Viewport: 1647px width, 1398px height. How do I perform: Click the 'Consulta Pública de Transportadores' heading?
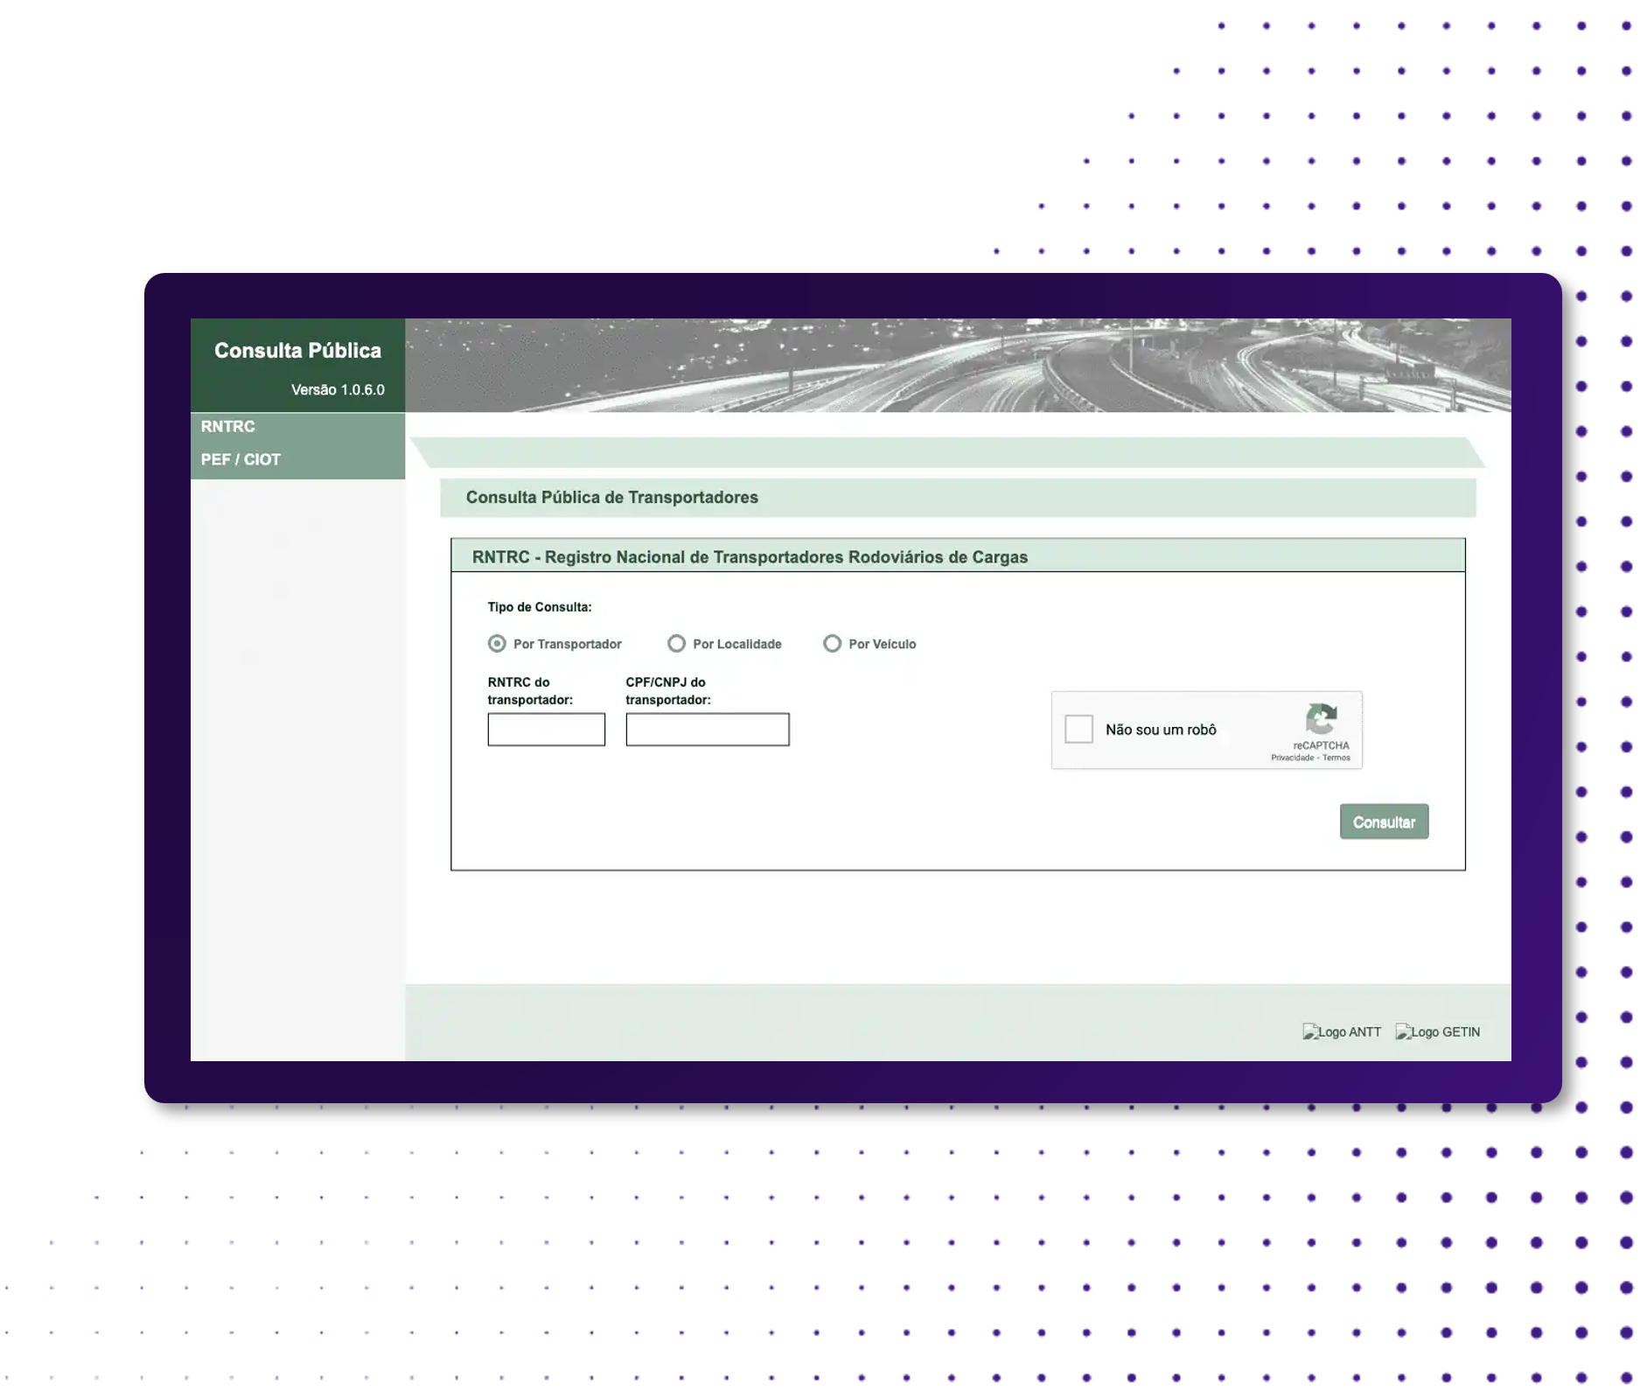point(611,498)
